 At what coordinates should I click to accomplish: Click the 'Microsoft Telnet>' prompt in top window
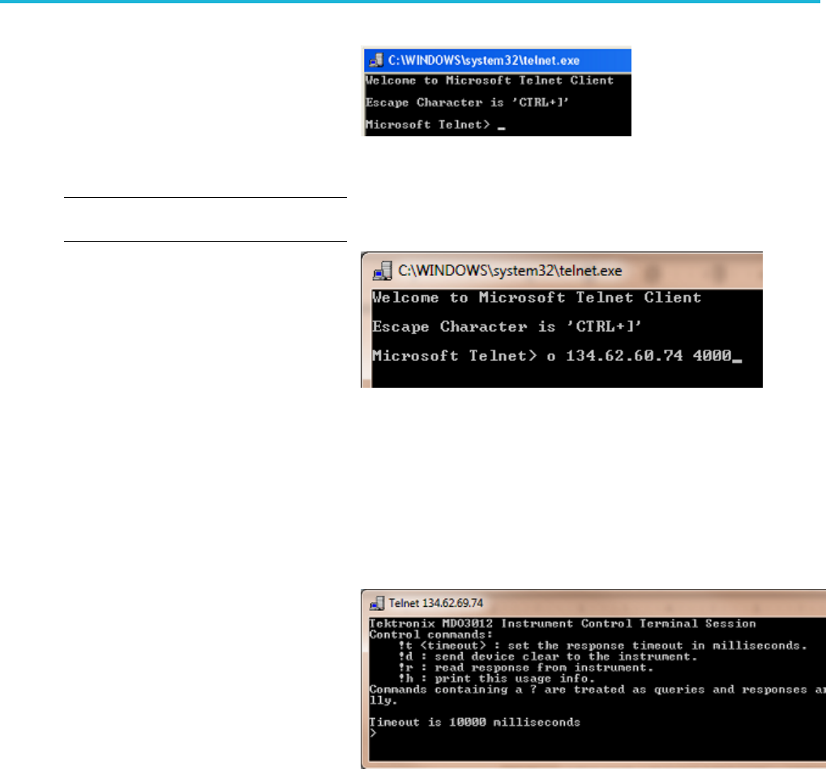[x=428, y=125]
